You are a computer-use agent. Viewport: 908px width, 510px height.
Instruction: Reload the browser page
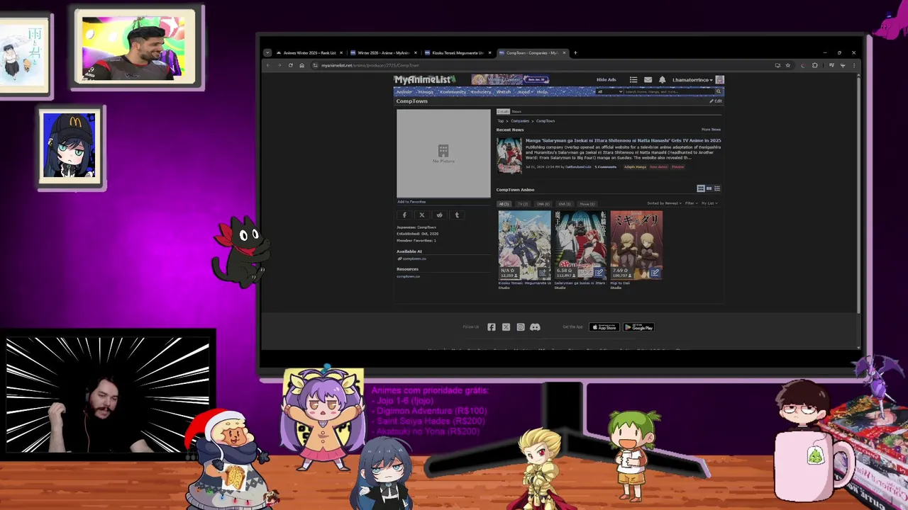point(290,65)
